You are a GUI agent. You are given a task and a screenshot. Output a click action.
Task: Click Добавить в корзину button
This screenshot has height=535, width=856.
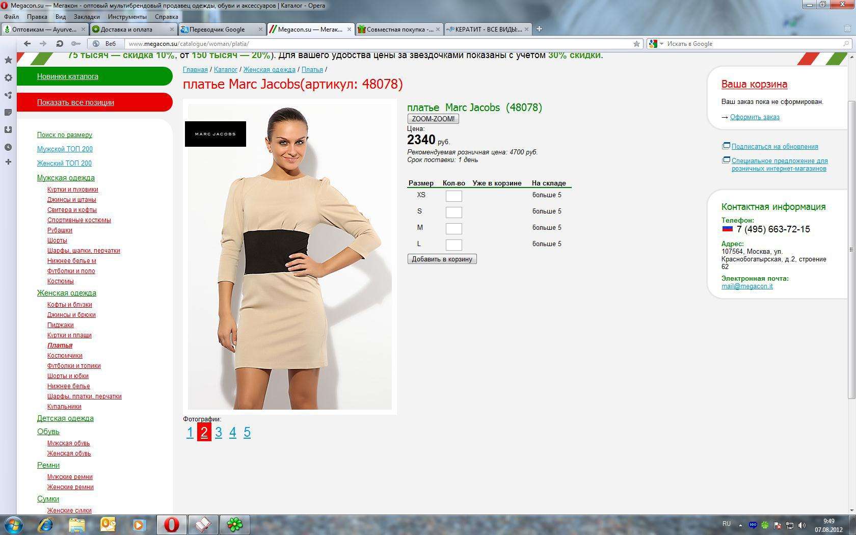click(442, 259)
